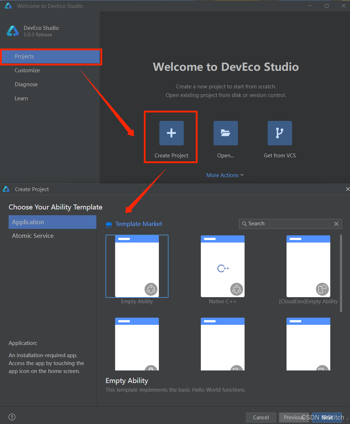The width and height of the screenshot is (350, 424).
Task: Minimize the Welcome to DevEco Studio window
Action: (x=310, y=6)
